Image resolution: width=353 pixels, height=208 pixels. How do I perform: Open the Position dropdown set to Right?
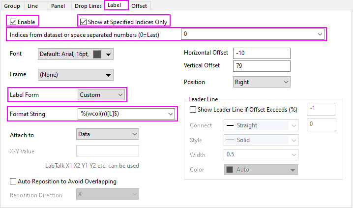click(286, 82)
